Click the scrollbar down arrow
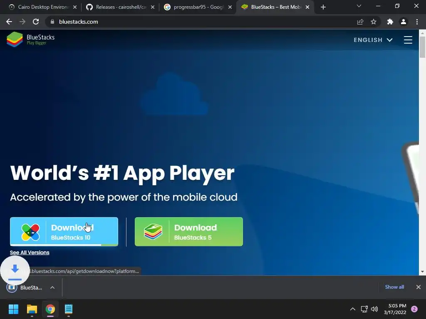Image resolution: width=426 pixels, height=319 pixels. click(422, 271)
